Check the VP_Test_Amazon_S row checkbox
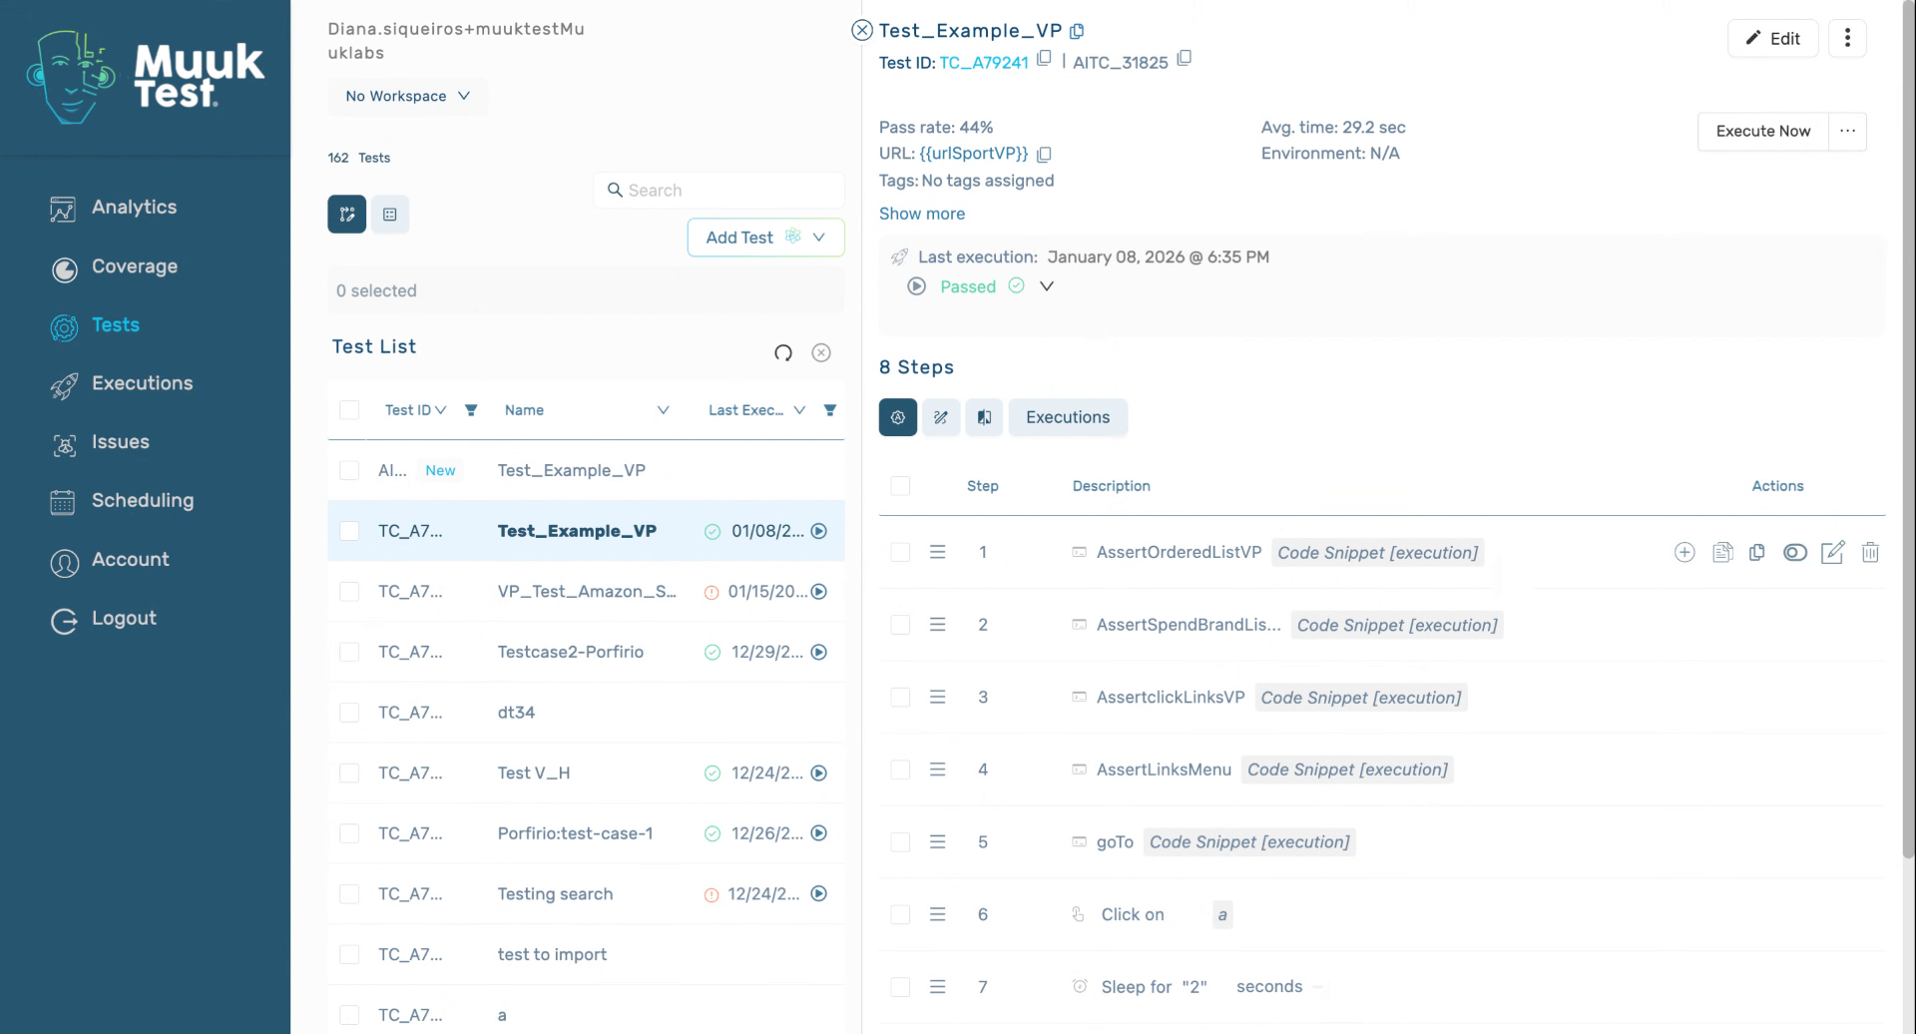The height and width of the screenshot is (1034, 1916). (349, 592)
